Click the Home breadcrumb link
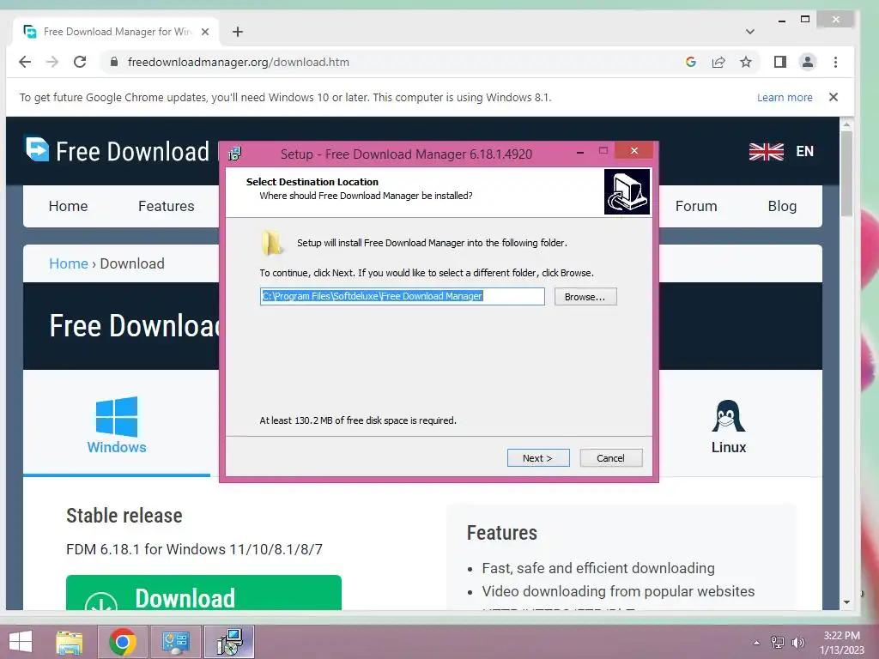This screenshot has width=879, height=659. pos(69,263)
